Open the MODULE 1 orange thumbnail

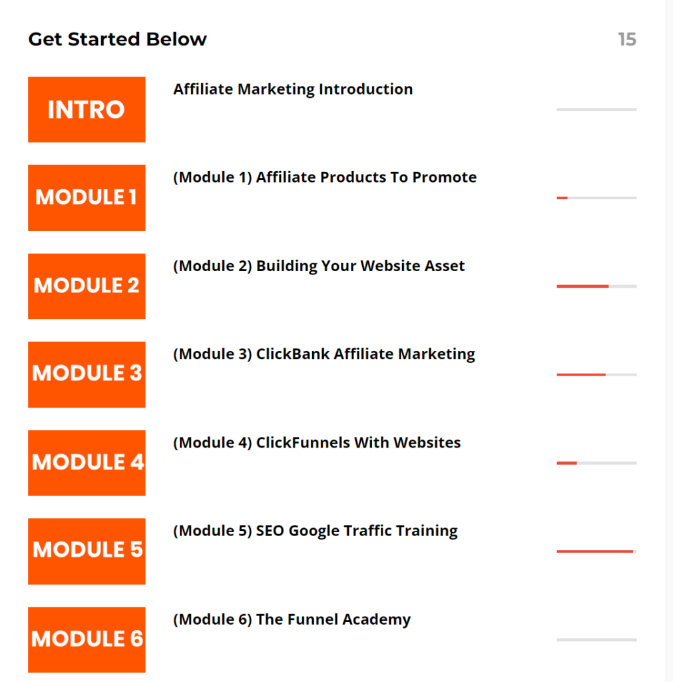pyautogui.click(x=87, y=198)
